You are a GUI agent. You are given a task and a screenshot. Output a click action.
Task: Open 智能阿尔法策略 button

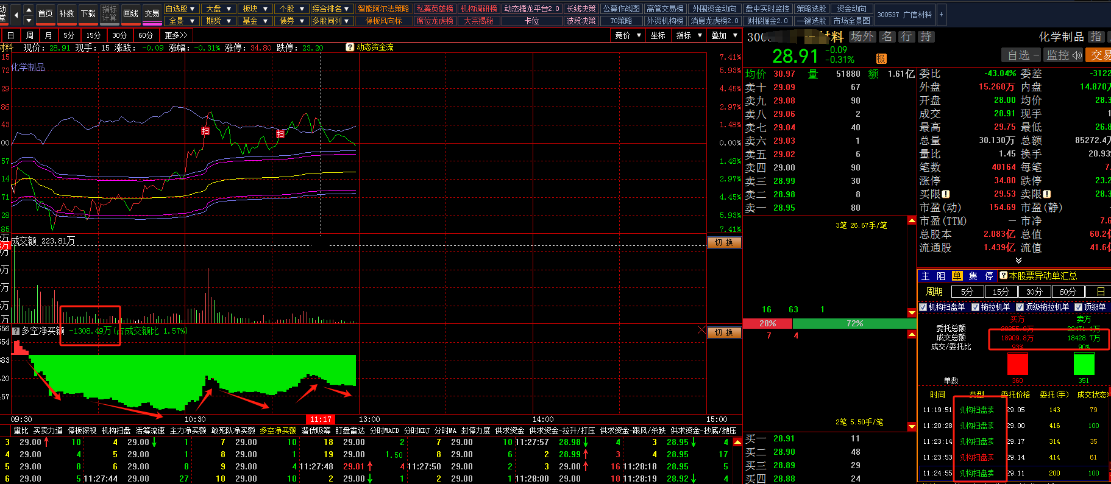click(x=383, y=9)
